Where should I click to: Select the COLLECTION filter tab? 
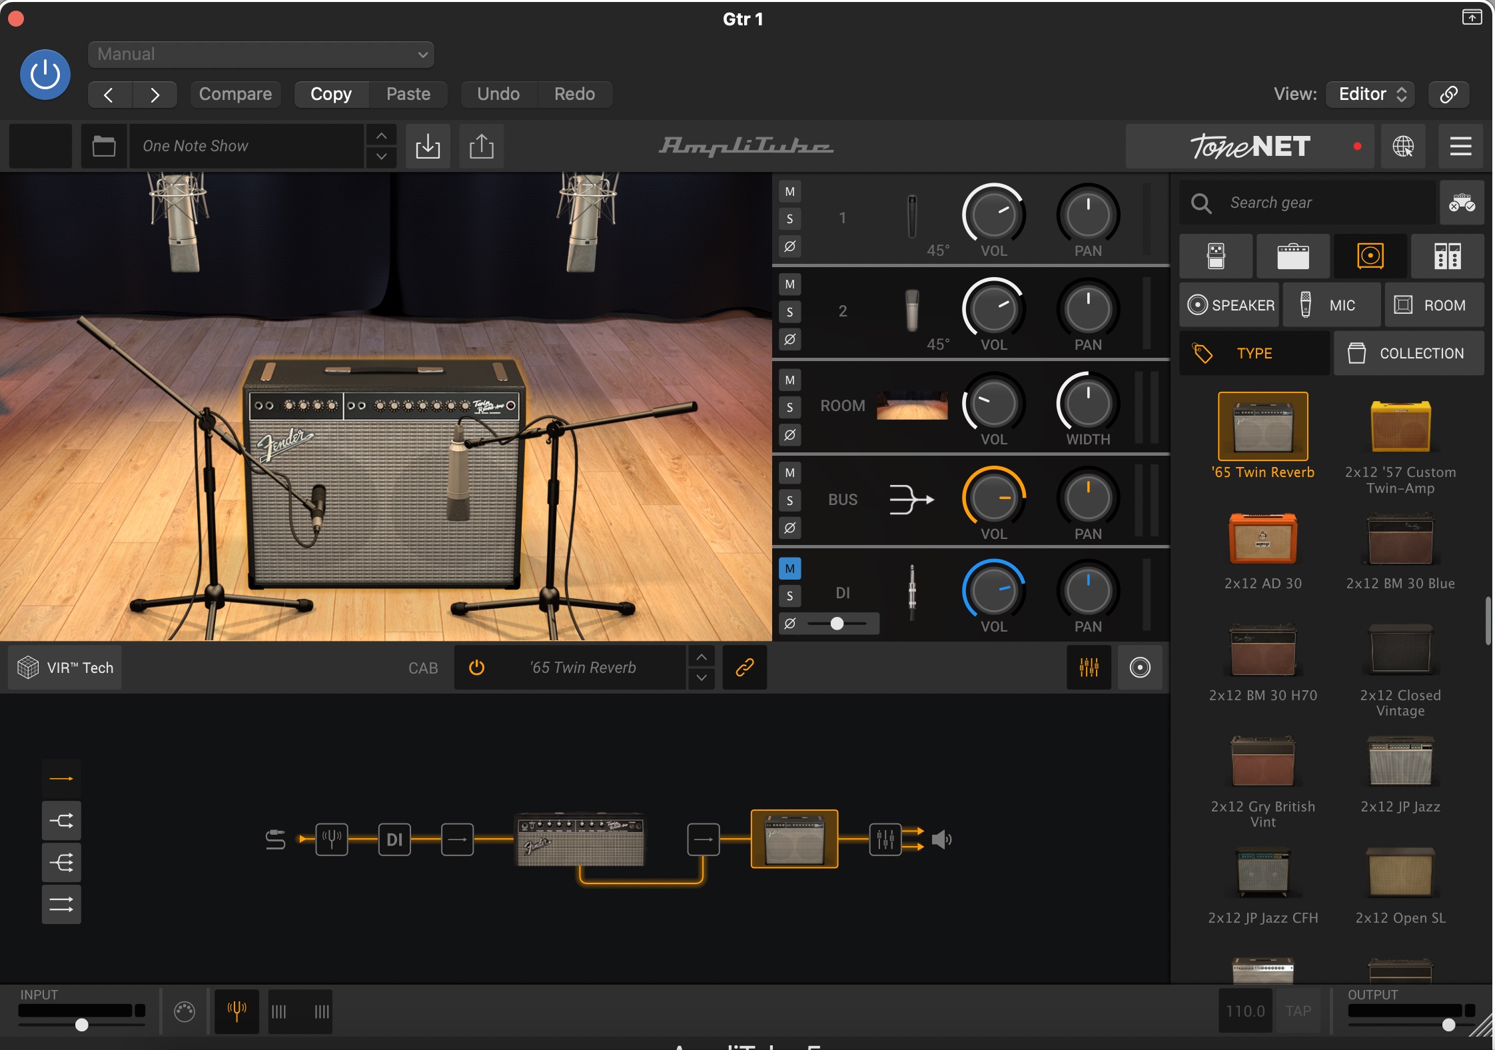click(1409, 353)
